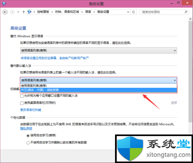Click the scrollbar up arrow

coord(190,19)
